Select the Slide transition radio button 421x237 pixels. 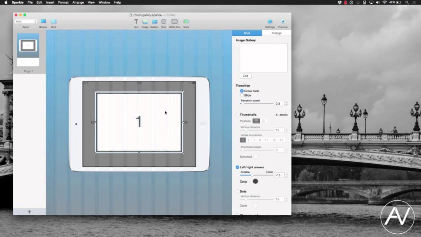[242, 95]
